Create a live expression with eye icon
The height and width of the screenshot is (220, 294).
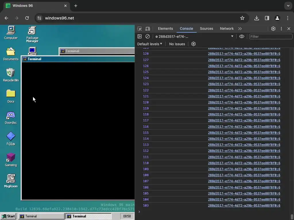point(242,36)
